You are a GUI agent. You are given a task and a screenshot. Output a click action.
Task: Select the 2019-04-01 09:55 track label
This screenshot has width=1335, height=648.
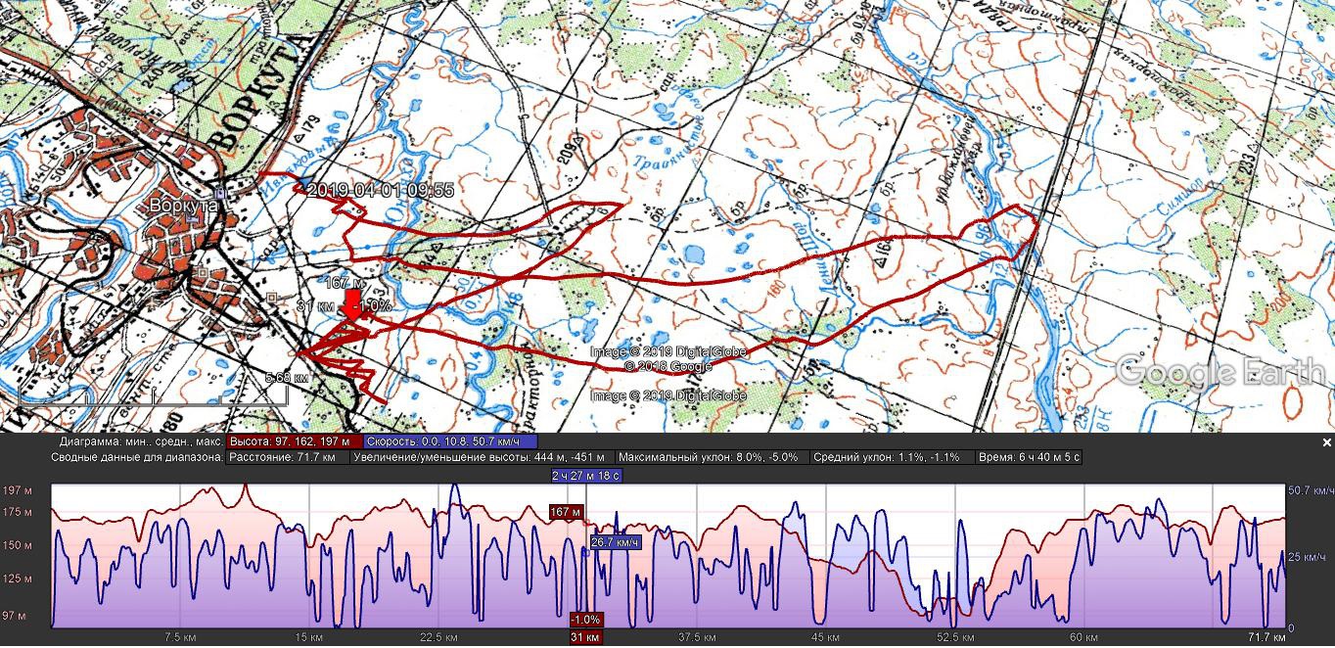pos(381,190)
